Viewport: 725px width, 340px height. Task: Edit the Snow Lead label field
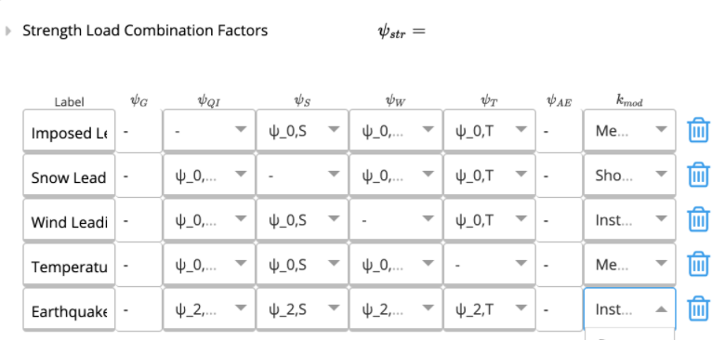pyautogui.click(x=69, y=175)
